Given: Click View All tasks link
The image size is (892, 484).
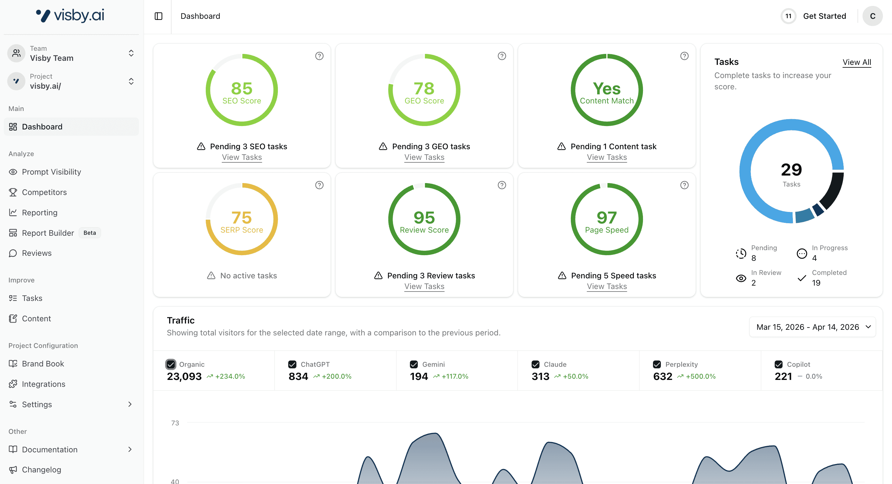Looking at the screenshot, I should [x=856, y=62].
